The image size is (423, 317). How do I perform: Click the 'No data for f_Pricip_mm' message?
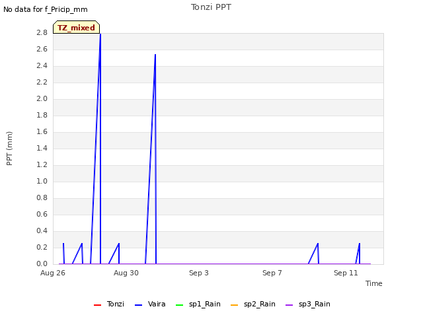point(46,9)
